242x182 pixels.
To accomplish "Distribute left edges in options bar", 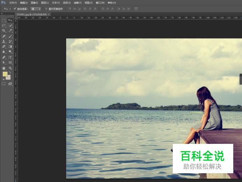I will pos(119,9).
